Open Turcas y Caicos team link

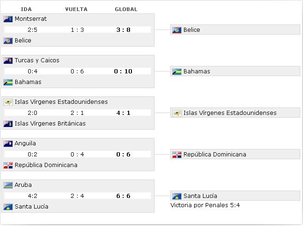tap(37, 60)
